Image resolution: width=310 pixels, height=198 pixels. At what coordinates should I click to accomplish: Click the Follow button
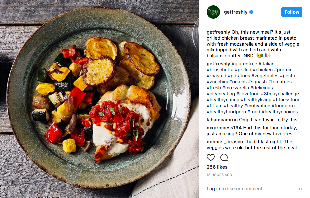(292, 12)
